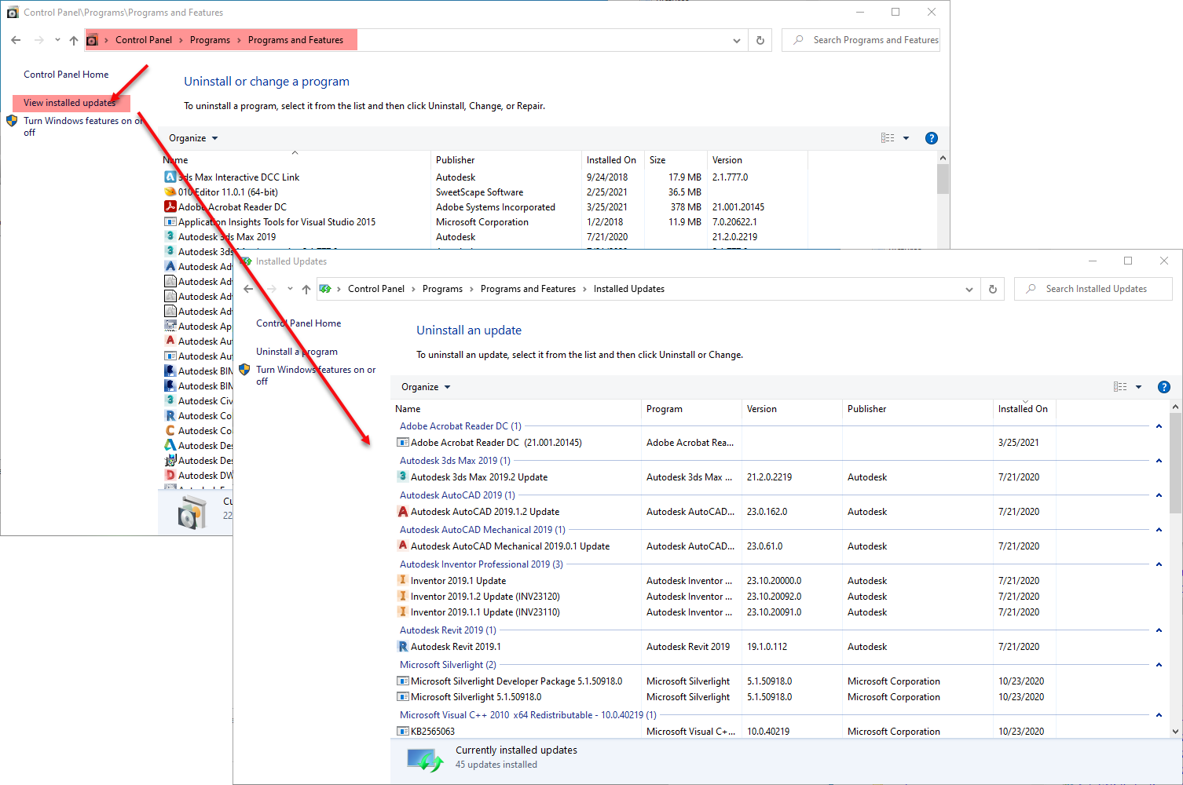The width and height of the screenshot is (1183, 785).
Task: Open Organize dropdown in Programs and Features
Action: click(x=193, y=138)
